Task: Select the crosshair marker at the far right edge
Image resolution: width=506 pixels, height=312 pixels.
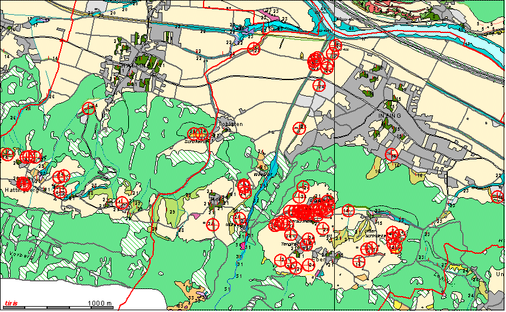Action: (498, 196)
